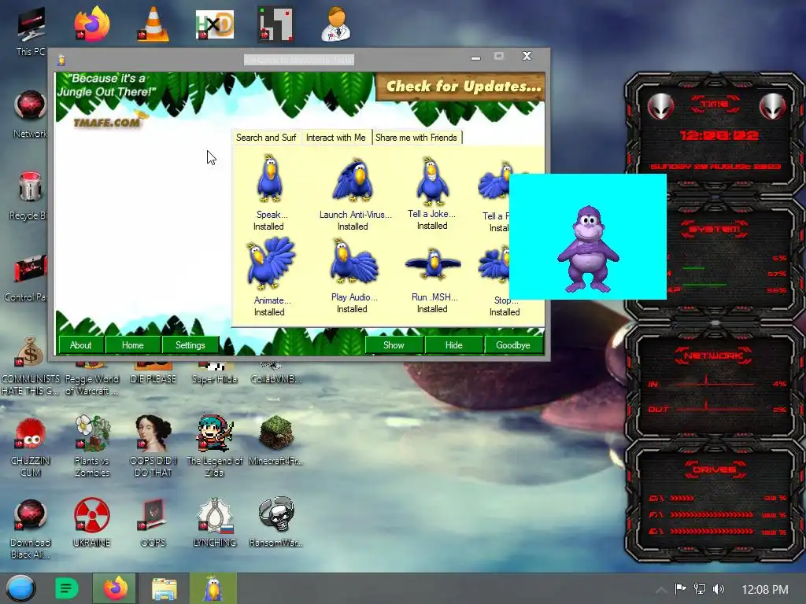Click the NETWORK gadget header
Image resolution: width=806 pixels, height=604 pixels.
coord(714,355)
